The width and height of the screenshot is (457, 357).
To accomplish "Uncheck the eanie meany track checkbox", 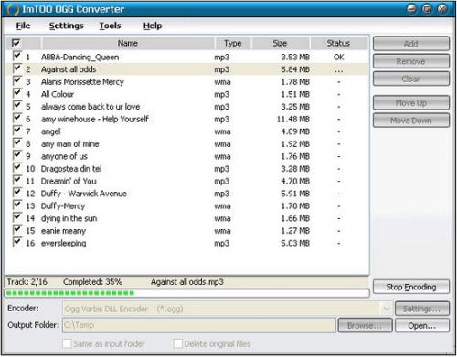I will pyautogui.click(x=16, y=230).
